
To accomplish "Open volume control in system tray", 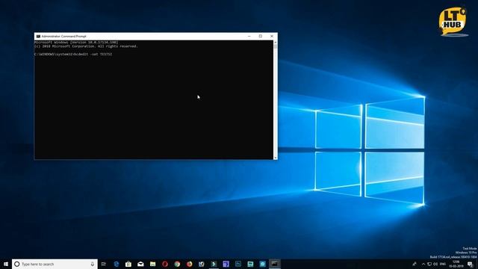I will pos(435,264).
